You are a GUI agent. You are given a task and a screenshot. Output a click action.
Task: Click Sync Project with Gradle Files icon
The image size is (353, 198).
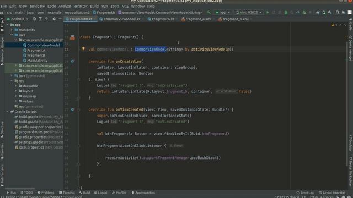click(x=318, y=12)
